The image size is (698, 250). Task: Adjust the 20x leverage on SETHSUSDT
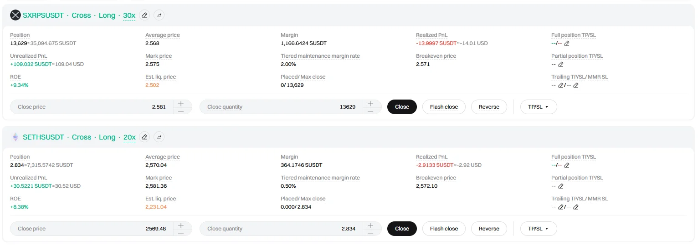click(129, 137)
